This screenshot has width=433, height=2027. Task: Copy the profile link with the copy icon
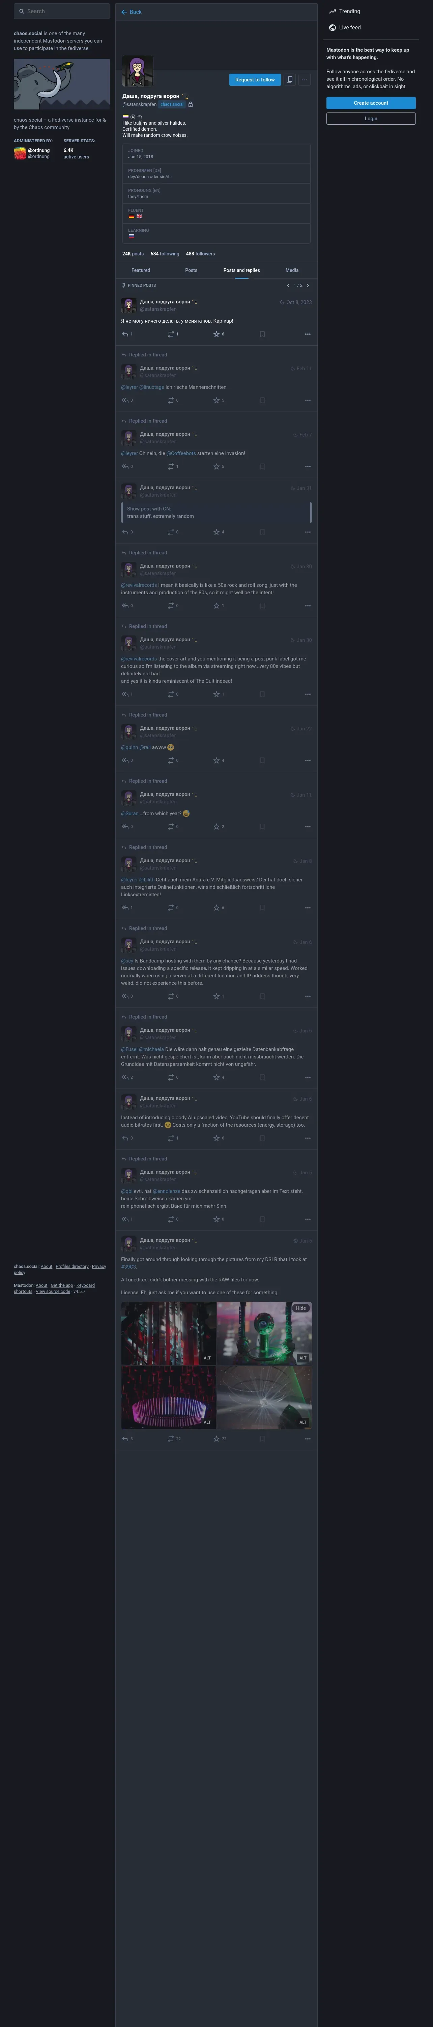coord(289,79)
